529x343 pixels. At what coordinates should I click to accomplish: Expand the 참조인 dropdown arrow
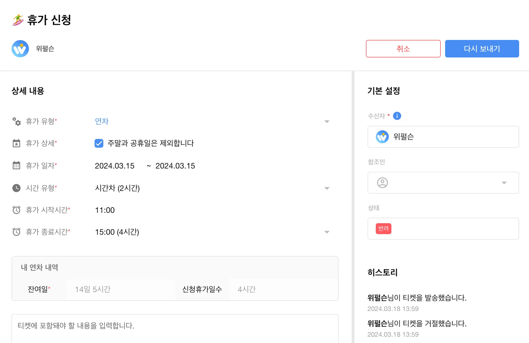coord(504,183)
